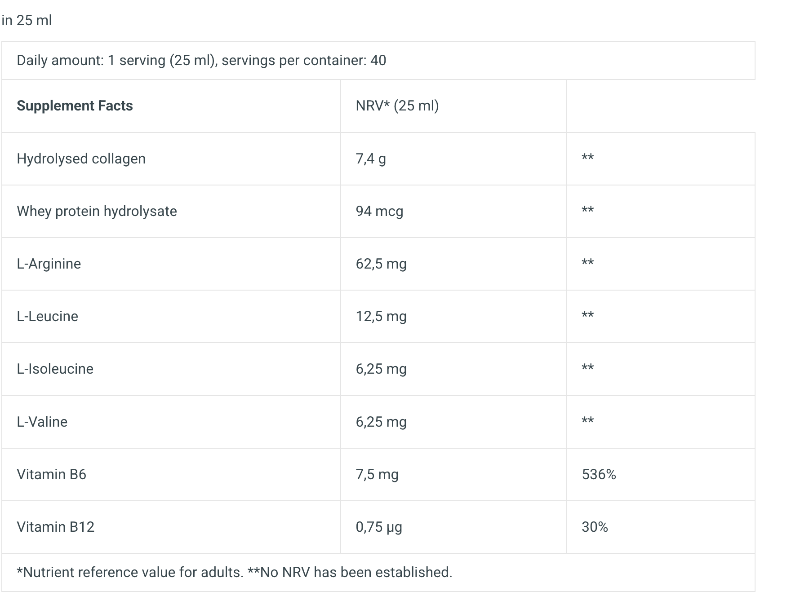This screenshot has width=809, height=609.
Task: Click the 0,75 µg Vitamin B12 amount
Action: (x=379, y=527)
